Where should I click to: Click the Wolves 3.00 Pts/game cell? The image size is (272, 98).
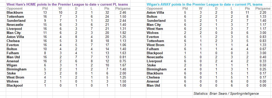[x=263, y=33]
